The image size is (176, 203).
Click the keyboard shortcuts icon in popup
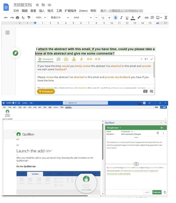pos(145,91)
